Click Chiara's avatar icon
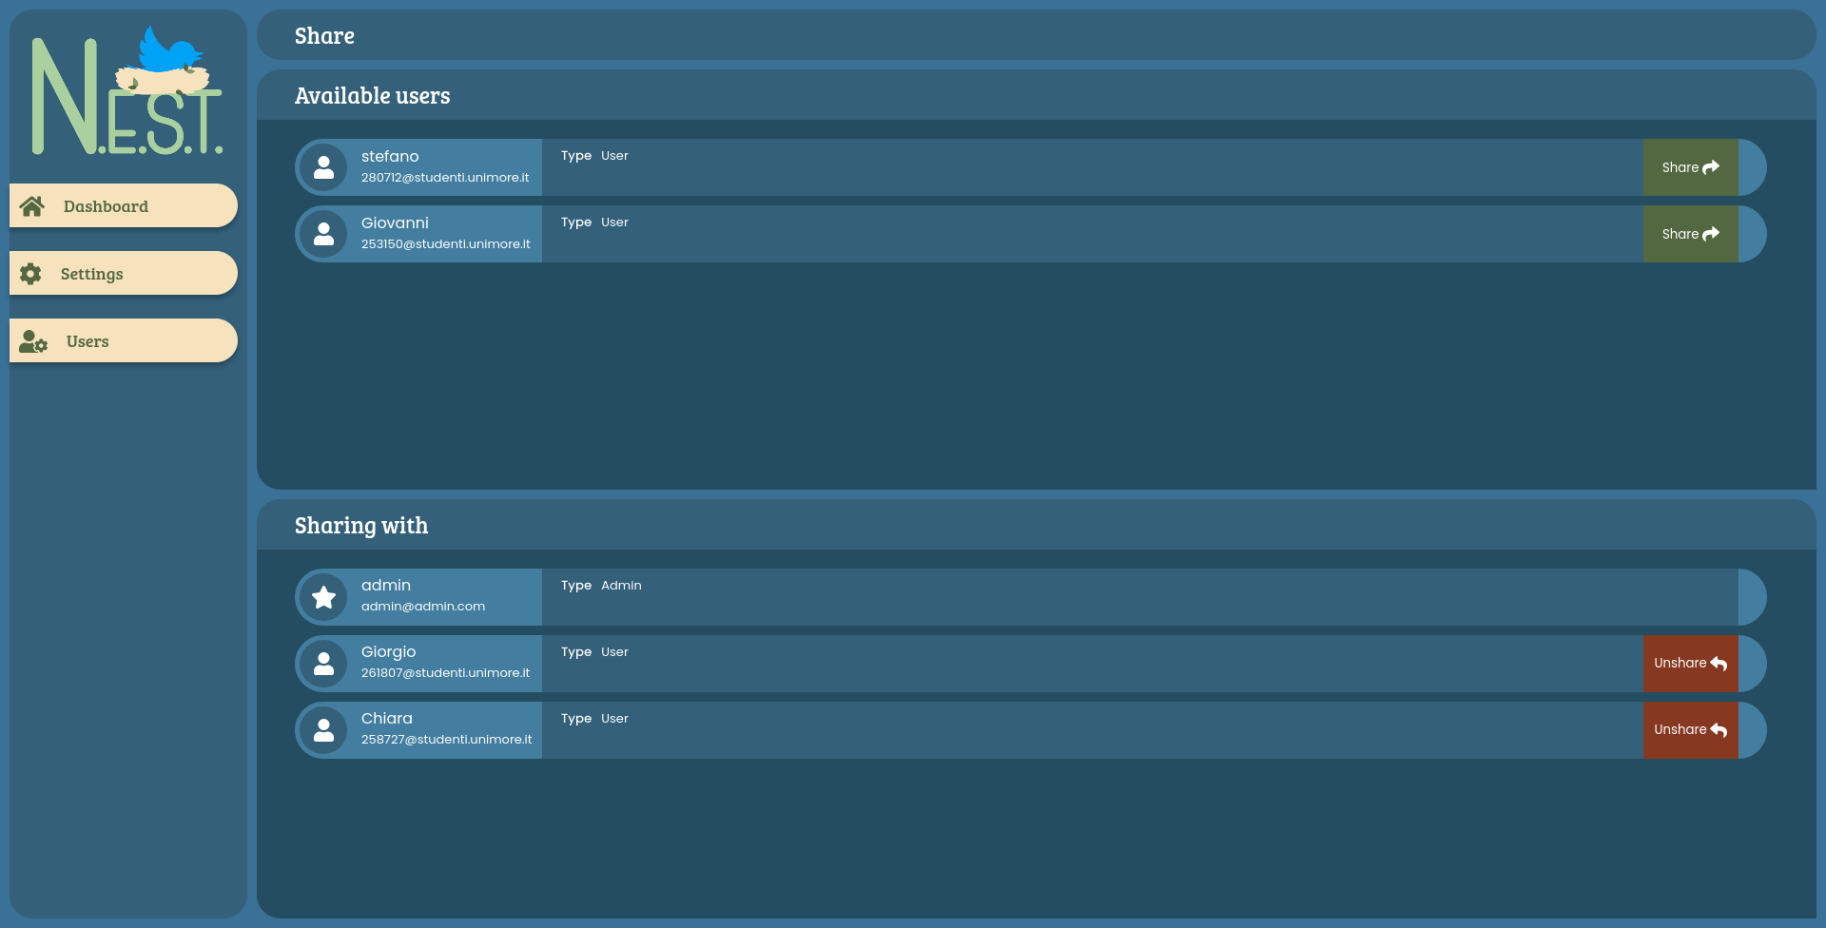 click(323, 729)
